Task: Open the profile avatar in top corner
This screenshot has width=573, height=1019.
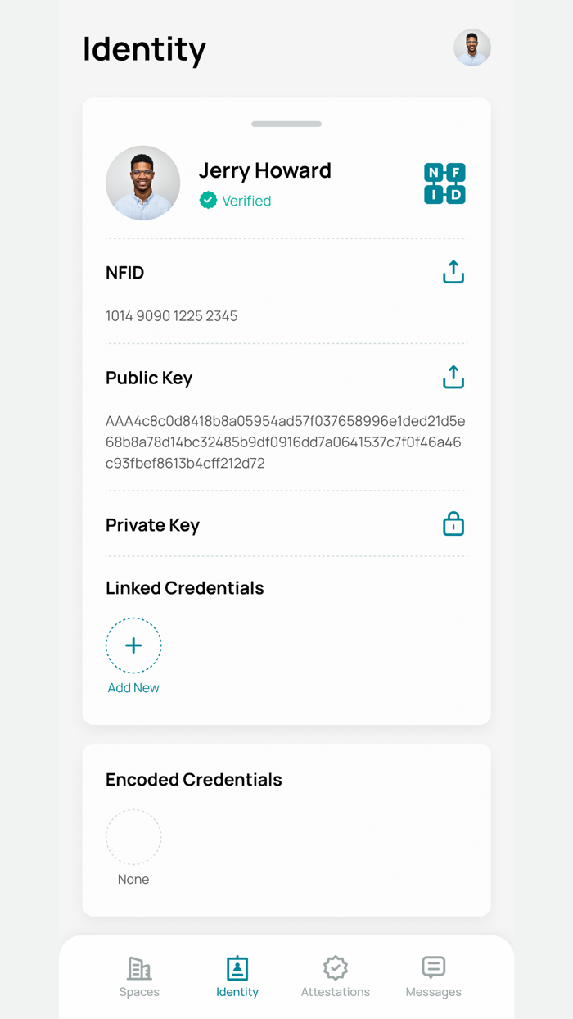Action: (x=472, y=48)
